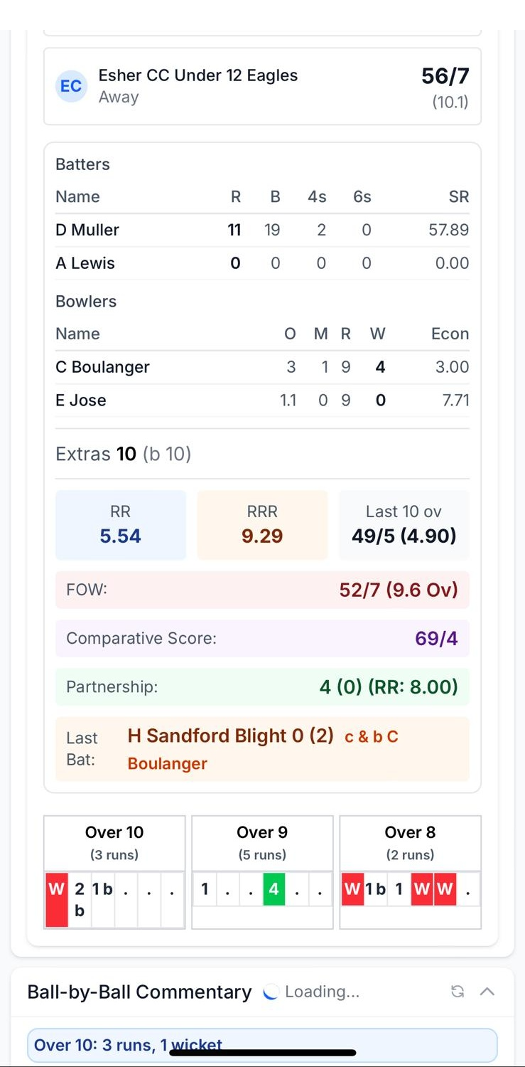Tap the Esher CC Under 12 Eagles name
The width and height of the screenshot is (525, 1067).
pyautogui.click(x=197, y=75)
